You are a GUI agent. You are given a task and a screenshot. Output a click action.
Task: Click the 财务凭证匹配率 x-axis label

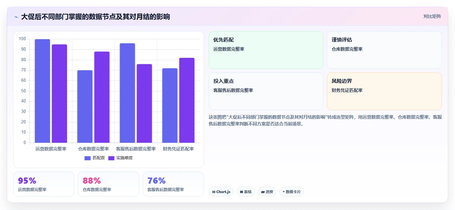tap(178, 149)
